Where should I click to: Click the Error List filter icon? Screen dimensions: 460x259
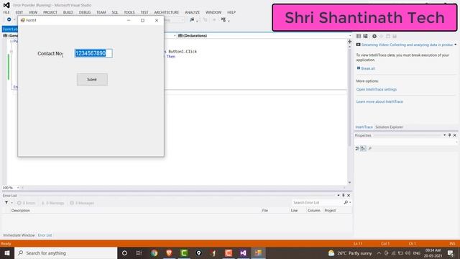click(x=6, y=203)
